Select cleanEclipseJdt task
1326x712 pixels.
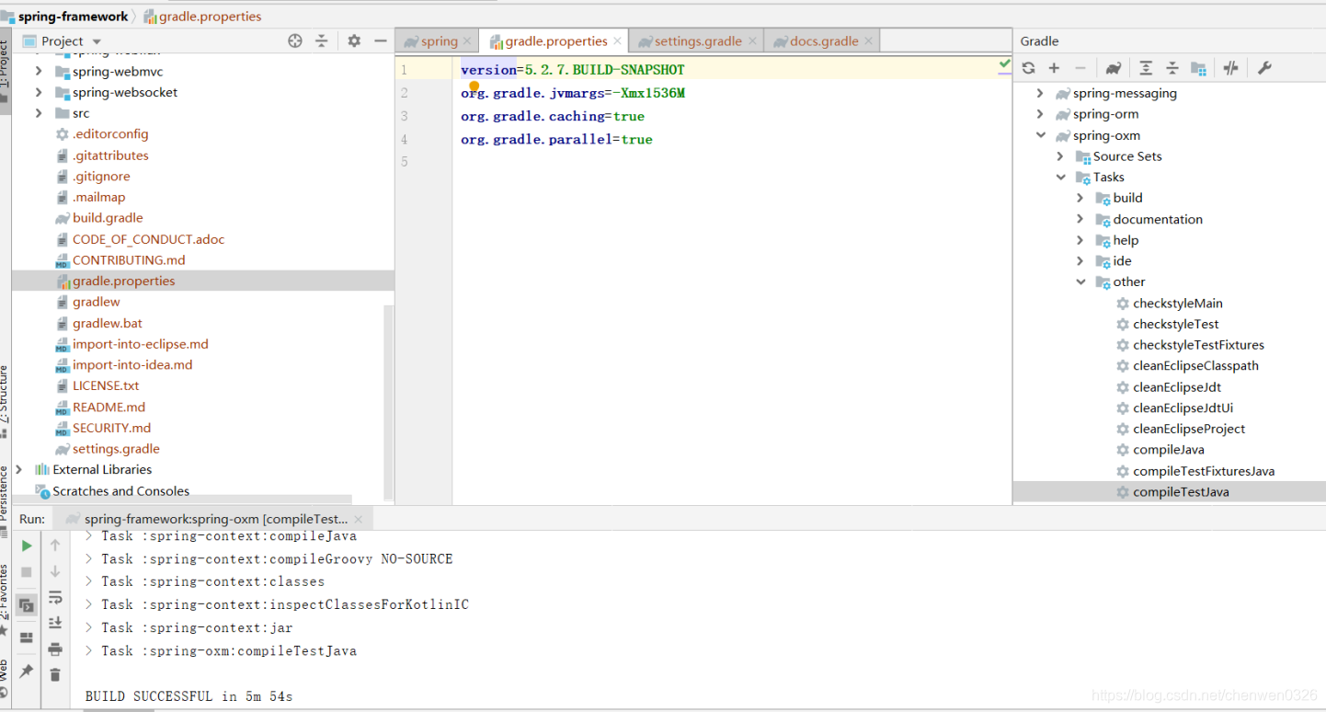pos(1177,387)
